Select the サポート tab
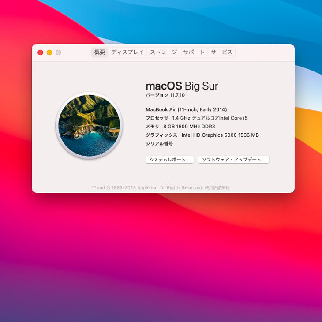Image resolution: width=322 pixels, height=322 pixels. click(x=194, y=52)
